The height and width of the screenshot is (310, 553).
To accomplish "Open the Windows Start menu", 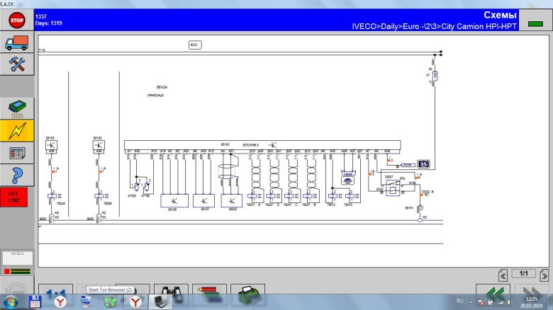I will pos(10,302).
